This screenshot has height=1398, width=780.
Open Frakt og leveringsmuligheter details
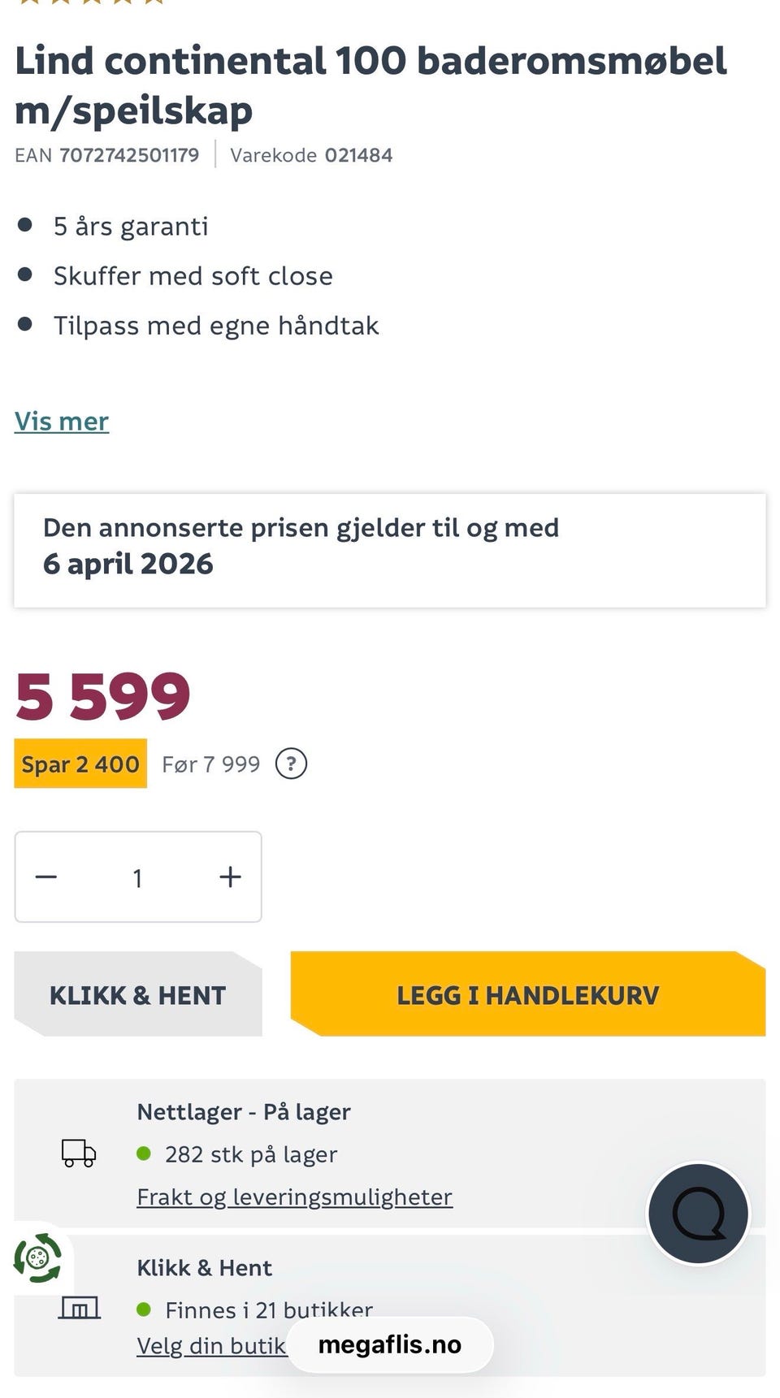294,1197
